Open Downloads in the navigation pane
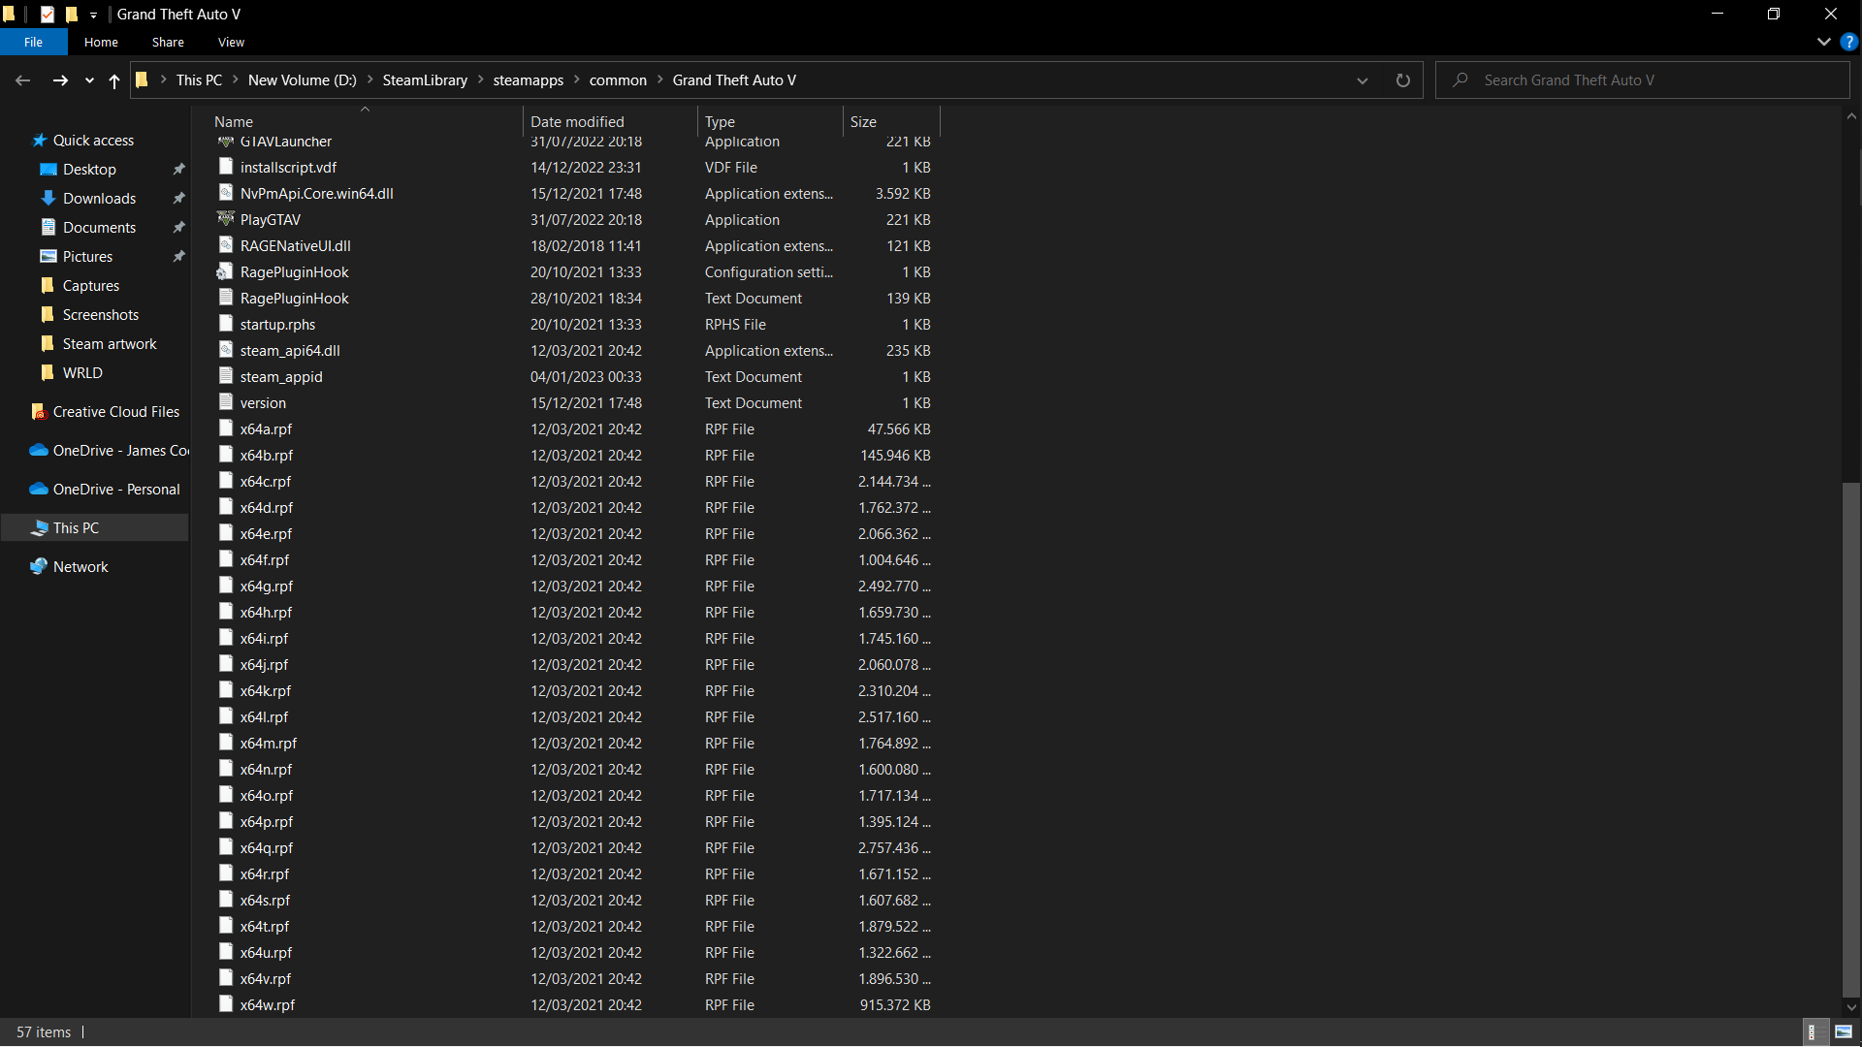Viewport: 1862px width, 1047px height. coord(99,199)
